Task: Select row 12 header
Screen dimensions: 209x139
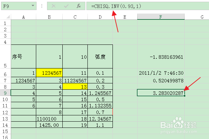Action: coord(5,112)
